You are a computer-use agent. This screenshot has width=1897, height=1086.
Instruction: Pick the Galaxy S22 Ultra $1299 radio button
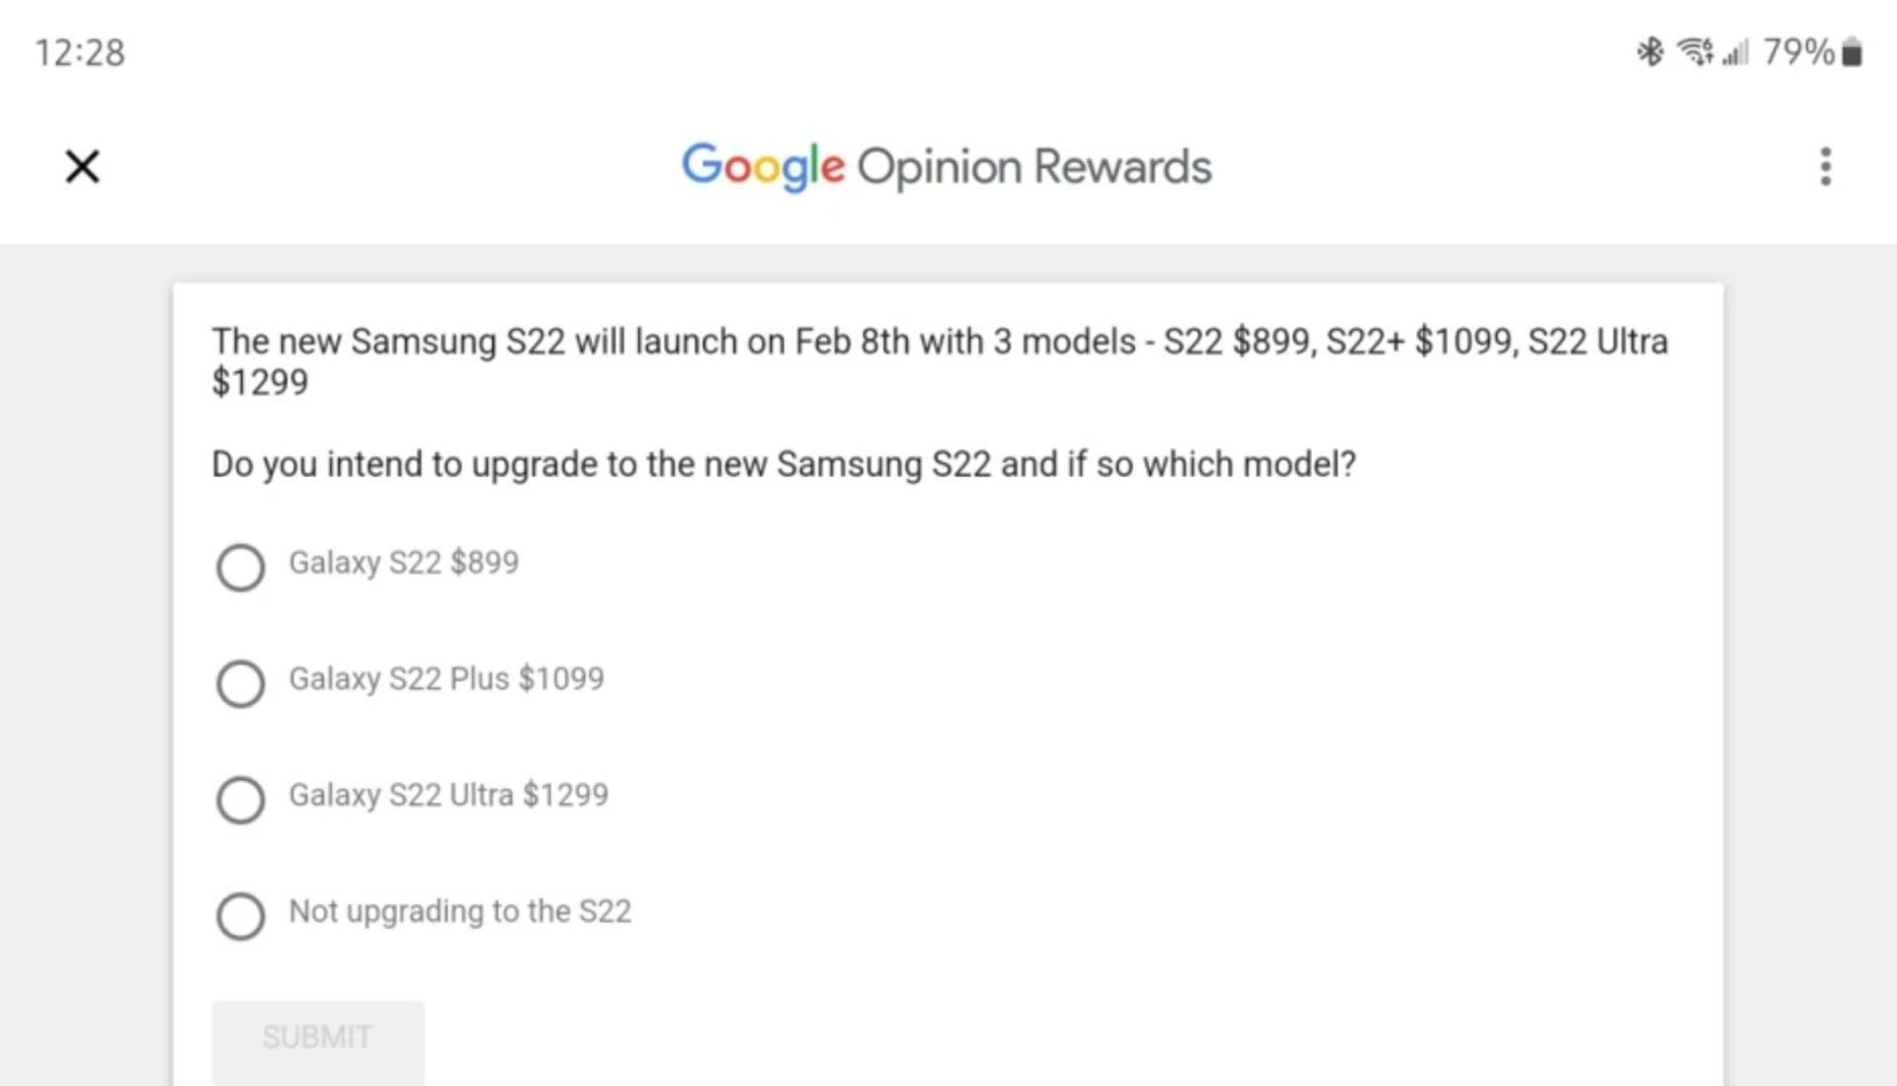point(240,799)
